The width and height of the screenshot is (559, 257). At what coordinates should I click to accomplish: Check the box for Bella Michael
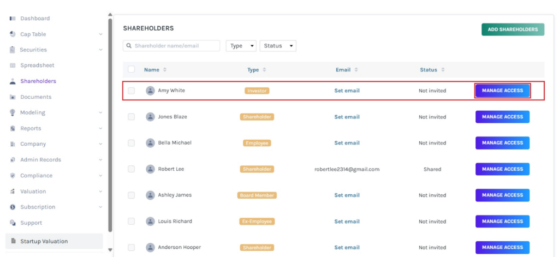coord(131,142)
